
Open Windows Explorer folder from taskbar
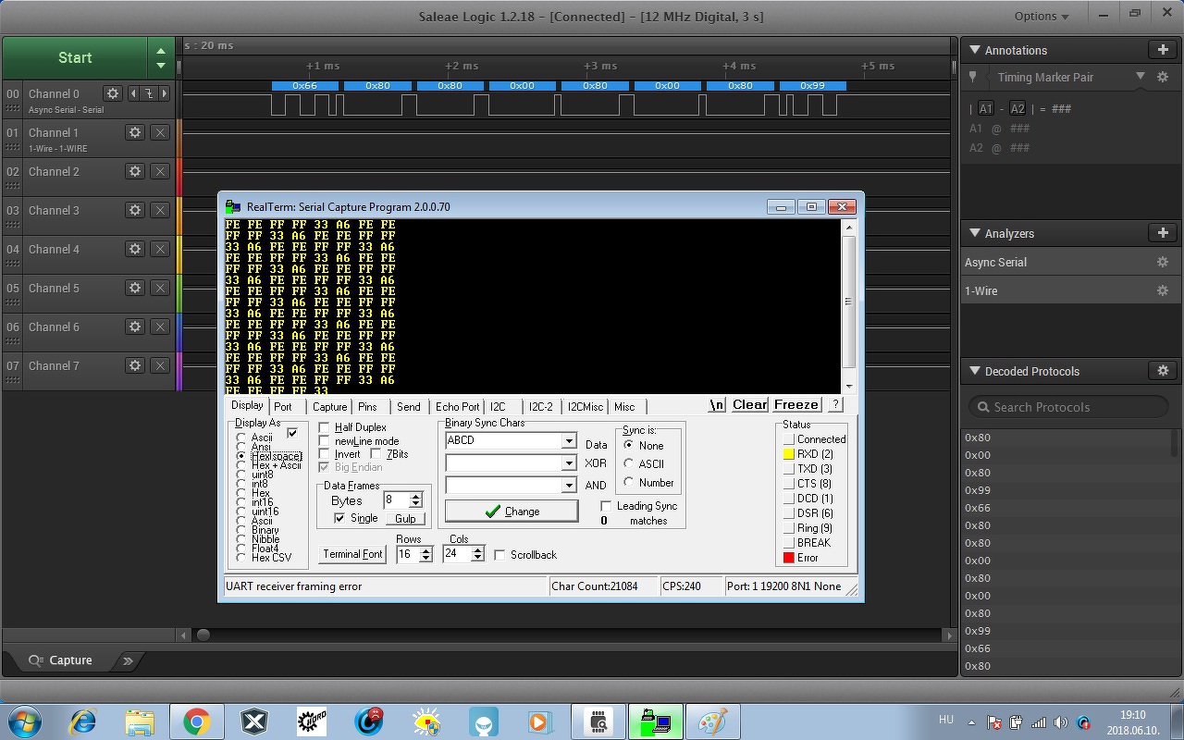[140, 721]
